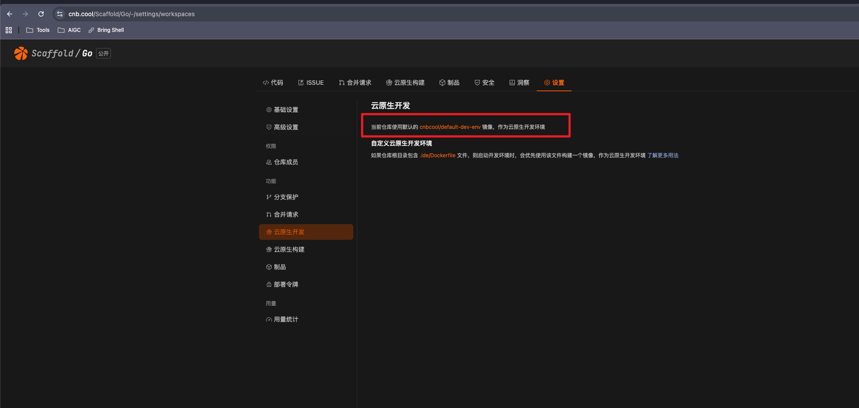Image resolution: width=859 pixels, height=408 pixels.
Task: Click the site info icon in address bar
Action: click(x=60, y=14)
